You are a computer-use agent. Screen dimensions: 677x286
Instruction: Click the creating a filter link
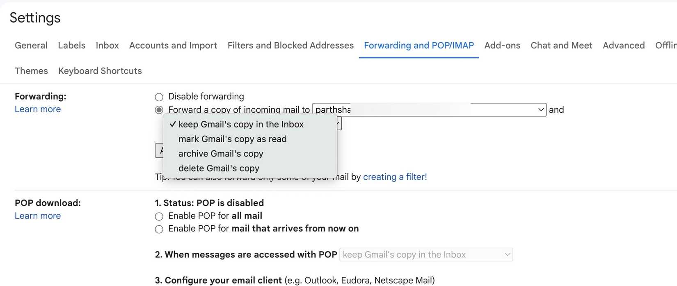pyautogui.click(x=395, y=177)
